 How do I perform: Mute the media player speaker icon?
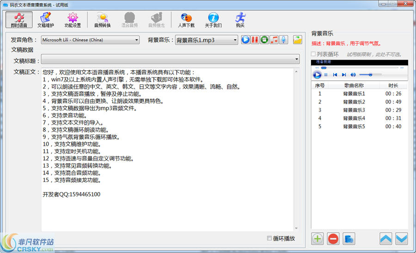[353, 75]
